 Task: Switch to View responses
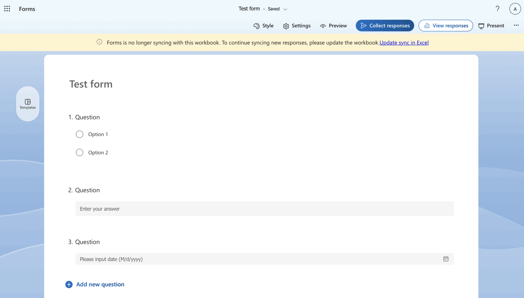pos(445,26)
